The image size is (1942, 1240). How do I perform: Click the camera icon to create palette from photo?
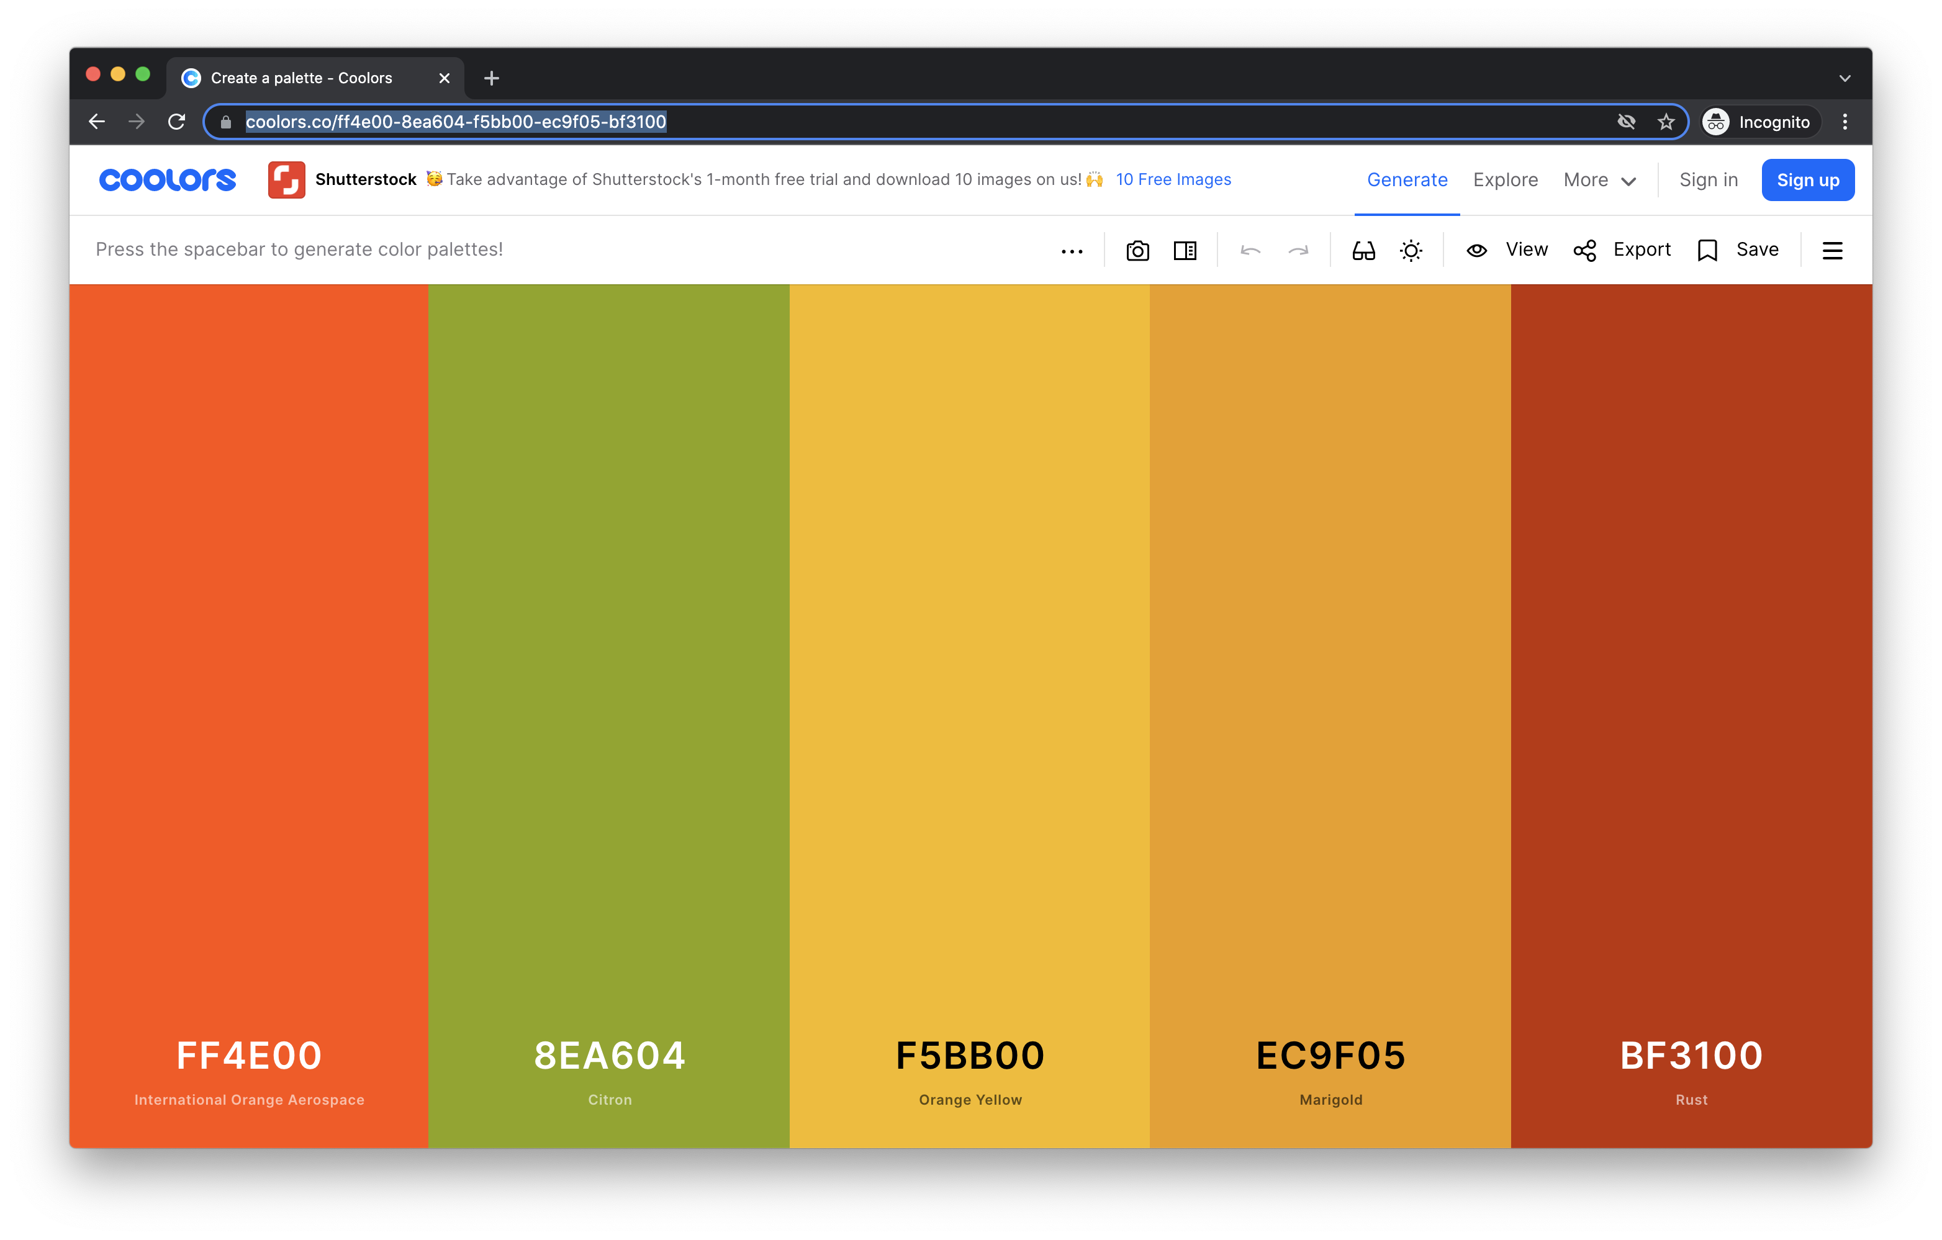point(1137,251)
